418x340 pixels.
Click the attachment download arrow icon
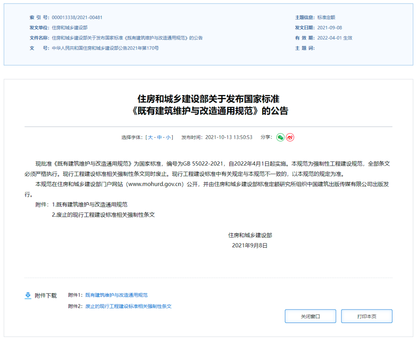pyautogui.click(x=28, y=295)
